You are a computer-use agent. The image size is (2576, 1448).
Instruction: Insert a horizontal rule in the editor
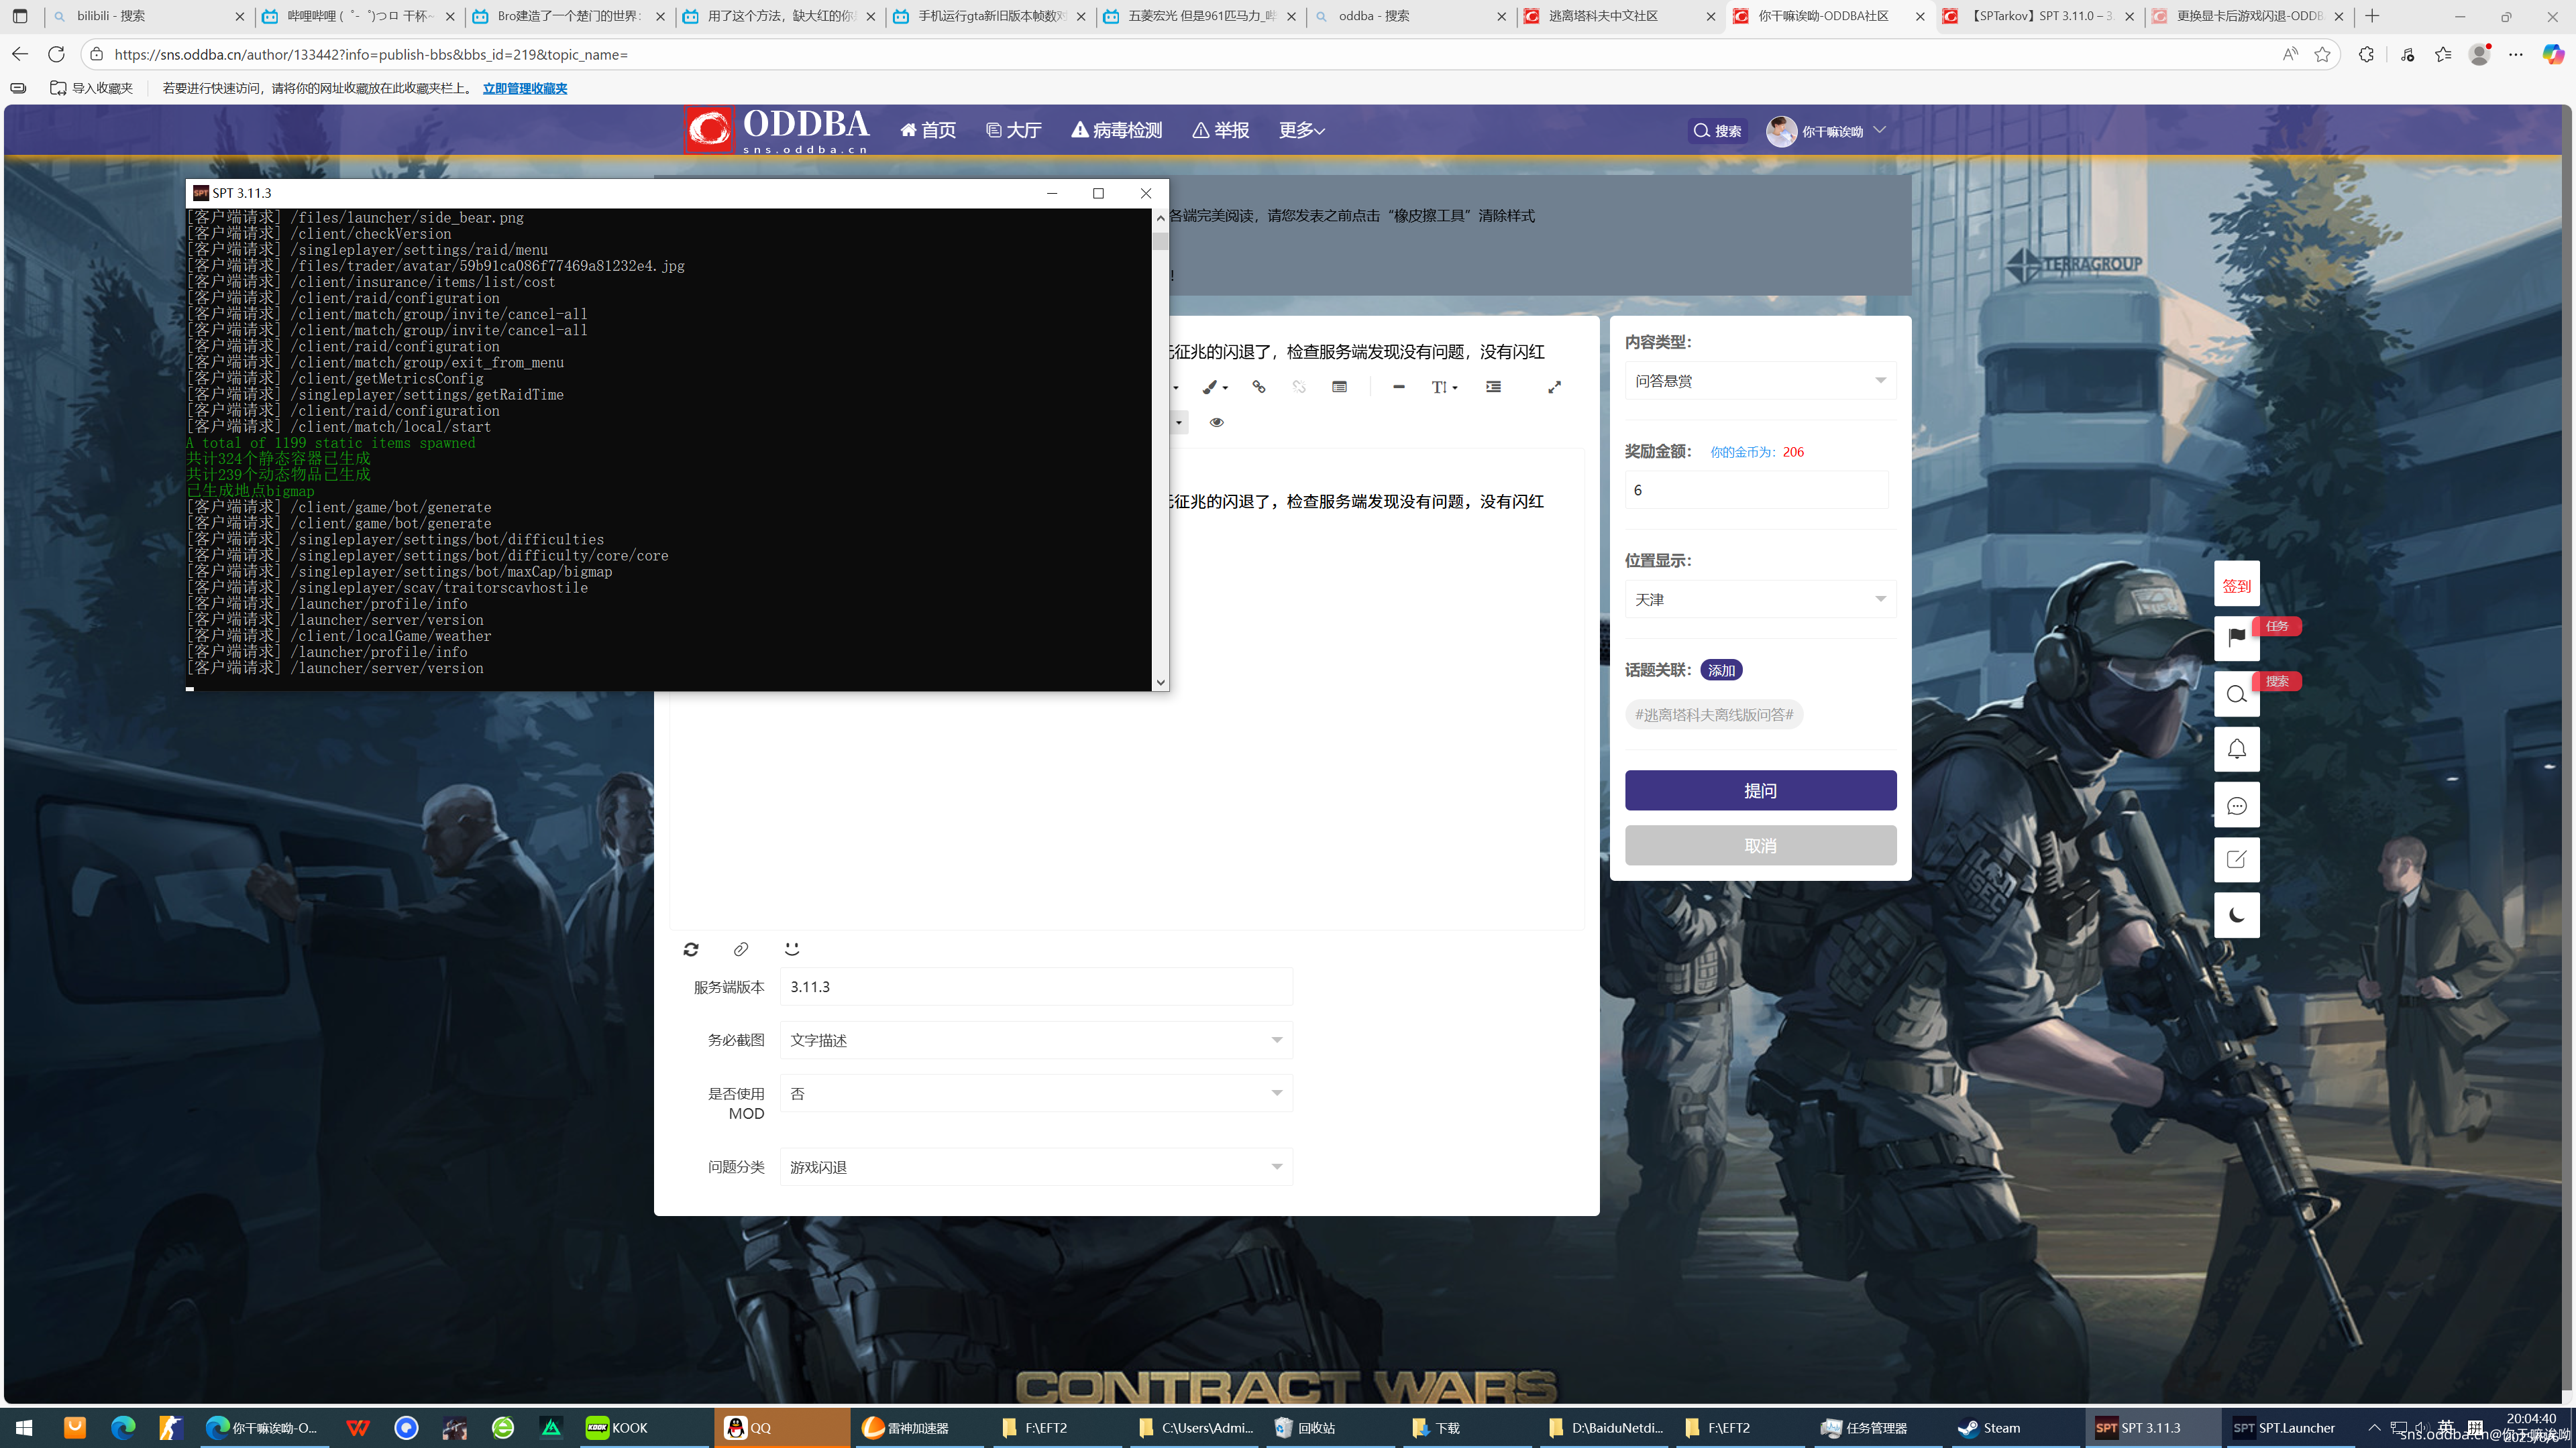coord(1399,387)
